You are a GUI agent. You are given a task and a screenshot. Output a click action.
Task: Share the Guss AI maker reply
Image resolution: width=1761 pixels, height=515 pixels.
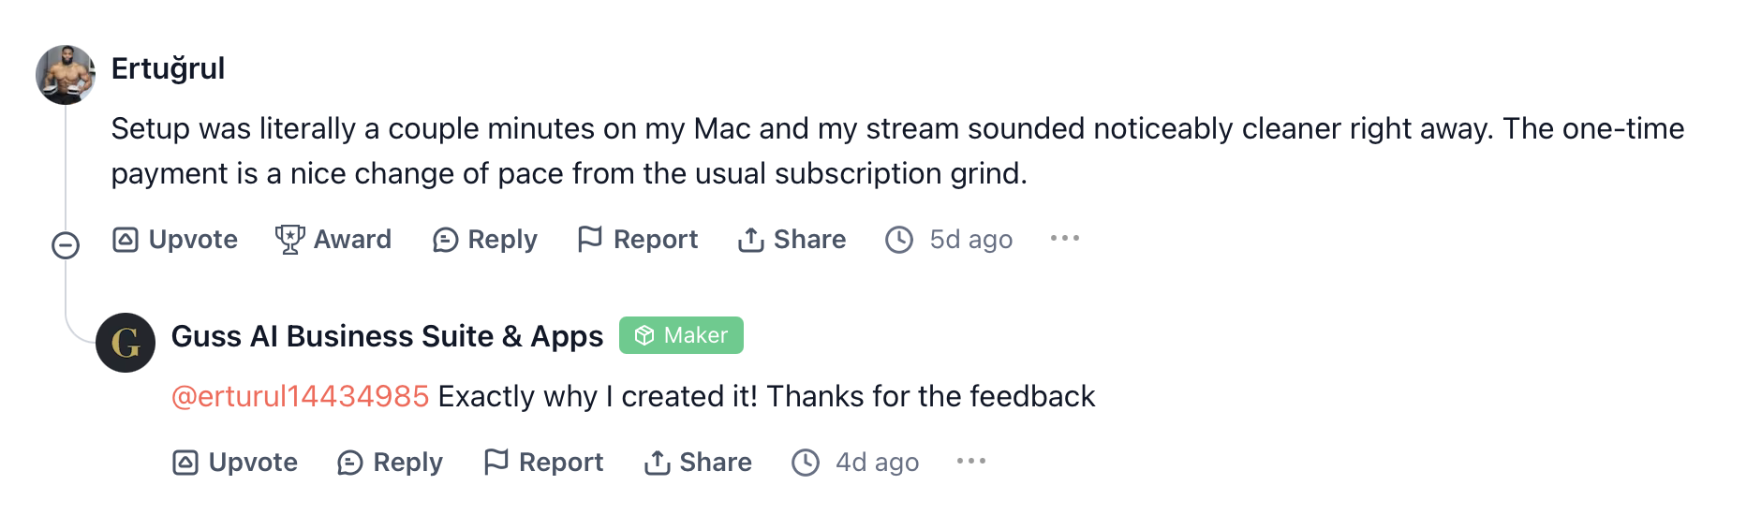click(x=698, y=463)
